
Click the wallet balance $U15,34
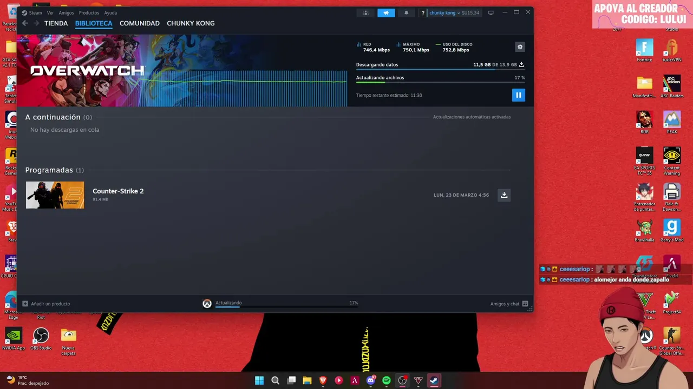point(470,12)
